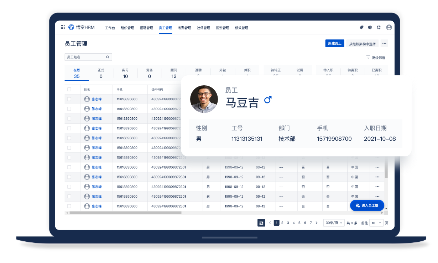Open 高级筛选 advanced filter
The width and height of the screenshot is (438, 263).
376,58
